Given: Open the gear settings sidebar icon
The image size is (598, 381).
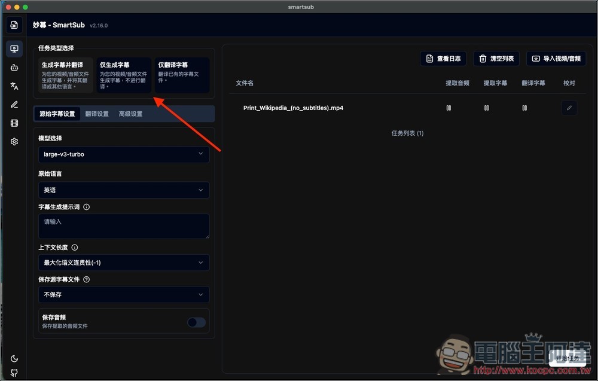Looking at the screenshot, I should (14, 142).
